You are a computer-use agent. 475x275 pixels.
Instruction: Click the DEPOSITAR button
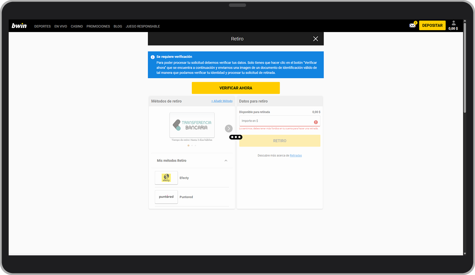[x=432, y=25]
